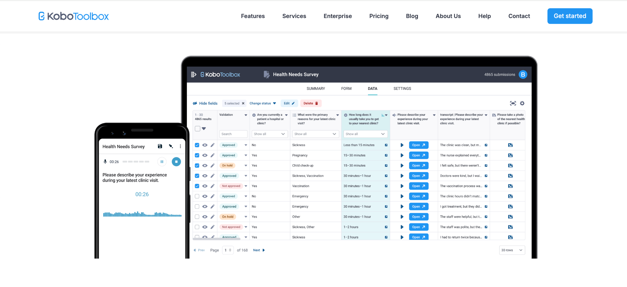This screenshot has height=287, width=627.
Task: Check the Sickness, Other row checkbox
Action: point(197,227)
